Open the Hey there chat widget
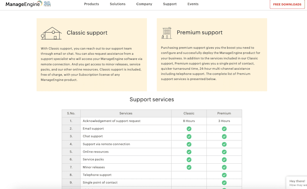The width and height of the screenshot is (307, 189). [297, 183]
